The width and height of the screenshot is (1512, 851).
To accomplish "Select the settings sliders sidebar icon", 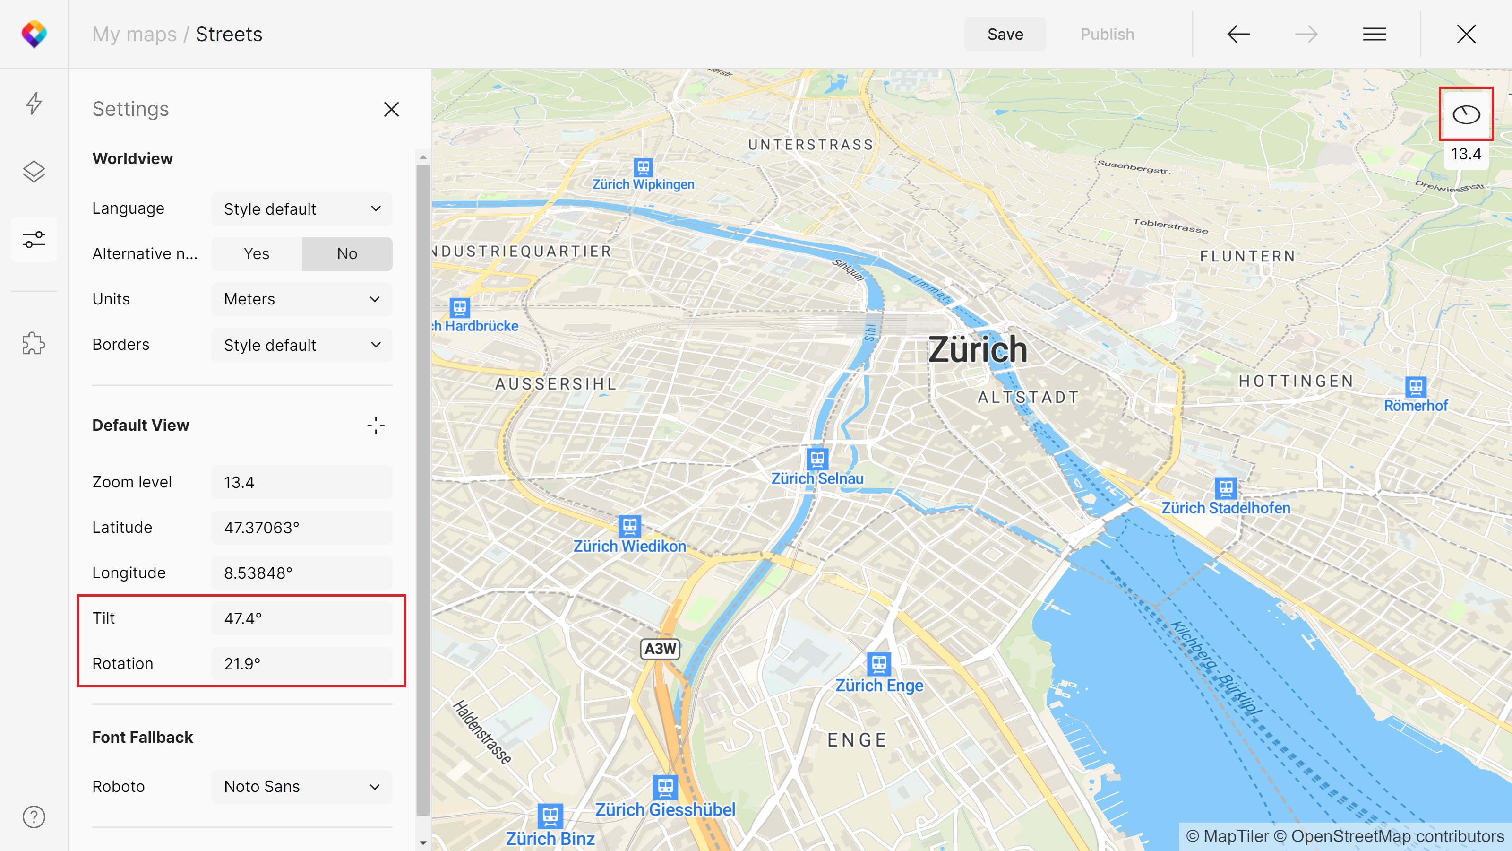I will [34, 240].
